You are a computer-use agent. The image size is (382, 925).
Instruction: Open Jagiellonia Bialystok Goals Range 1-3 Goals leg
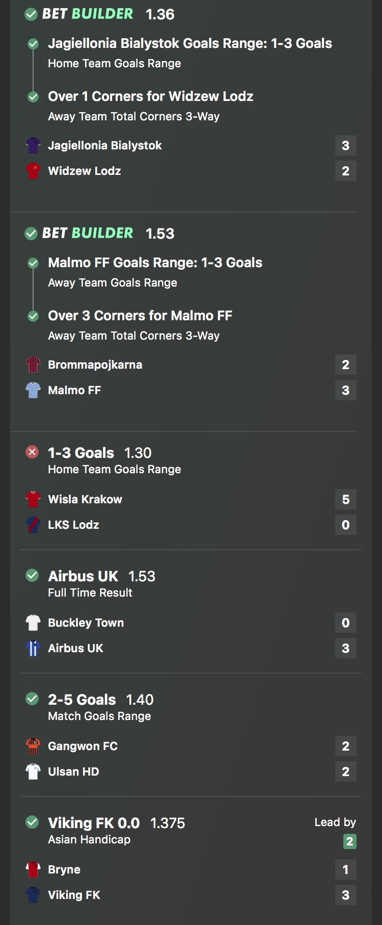coord(190,53)
